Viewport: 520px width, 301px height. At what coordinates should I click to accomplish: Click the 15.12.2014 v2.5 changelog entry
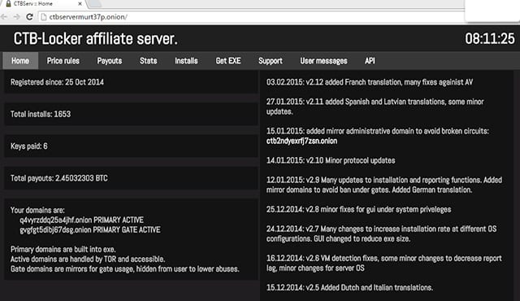(349, 287)
